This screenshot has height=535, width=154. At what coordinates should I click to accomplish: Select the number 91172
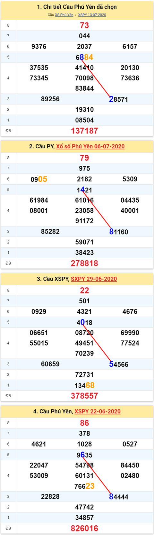84,221
